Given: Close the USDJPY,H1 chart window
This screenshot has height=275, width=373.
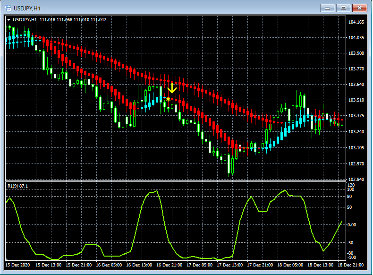Looking at the screenshot, I should (360, 8).
